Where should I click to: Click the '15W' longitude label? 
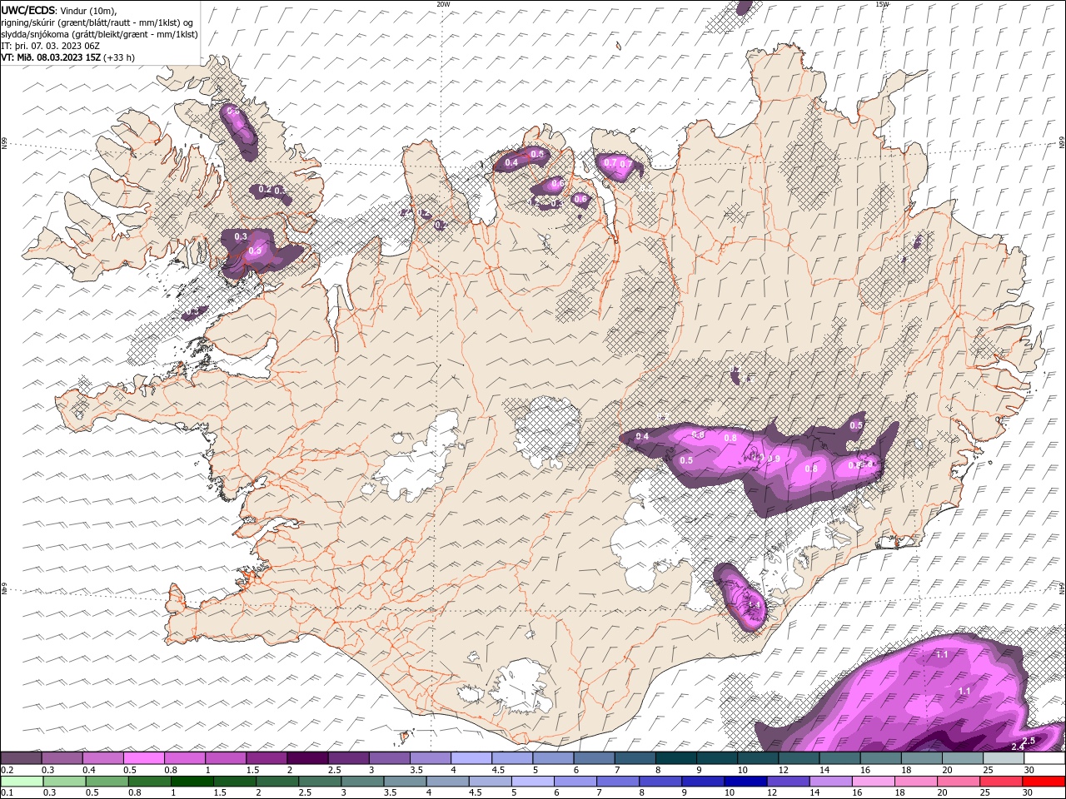tap(882, 4)
